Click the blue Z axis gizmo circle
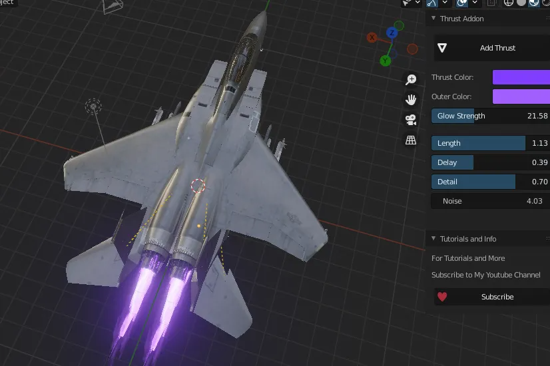The image size is (550, 366). (392, 33)
